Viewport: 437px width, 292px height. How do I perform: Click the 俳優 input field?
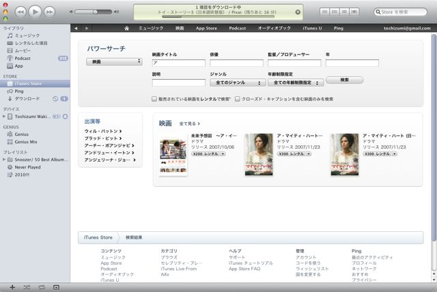tap(236, 63)
